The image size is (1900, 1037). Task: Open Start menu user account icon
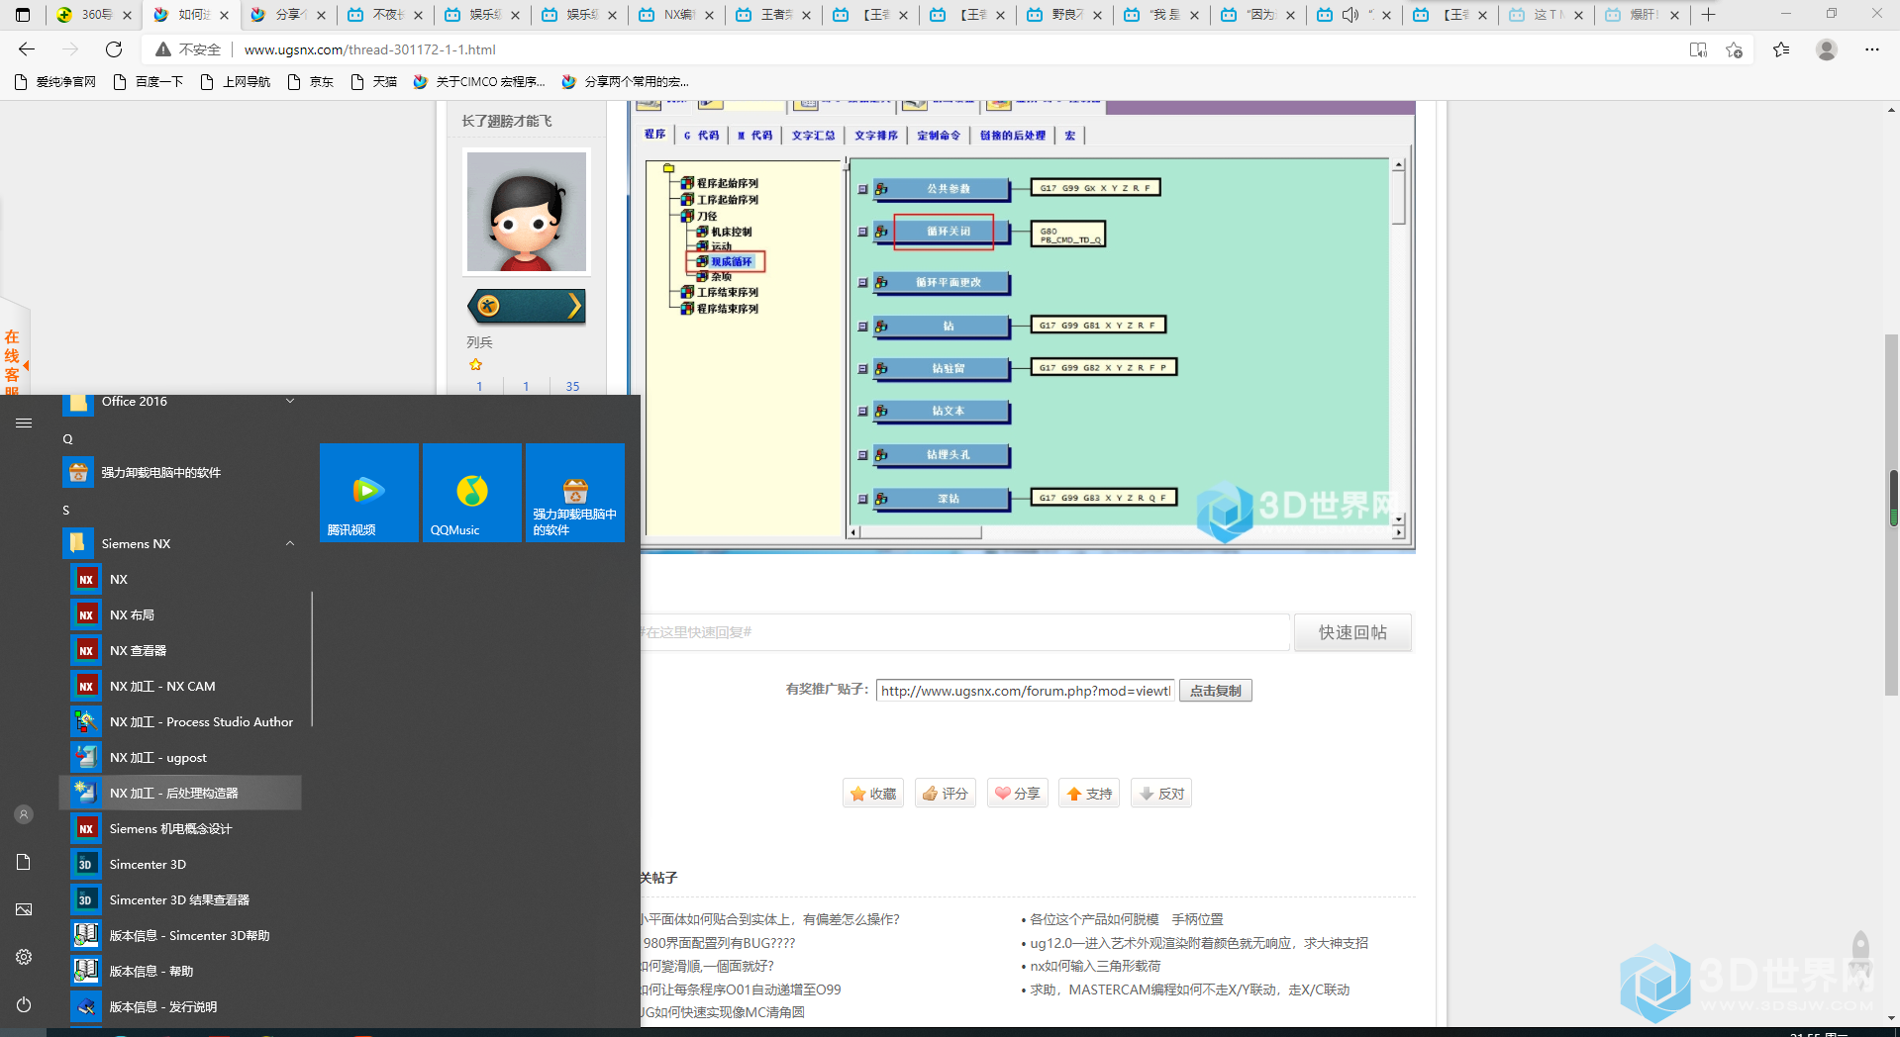click(x=24, y=814)
